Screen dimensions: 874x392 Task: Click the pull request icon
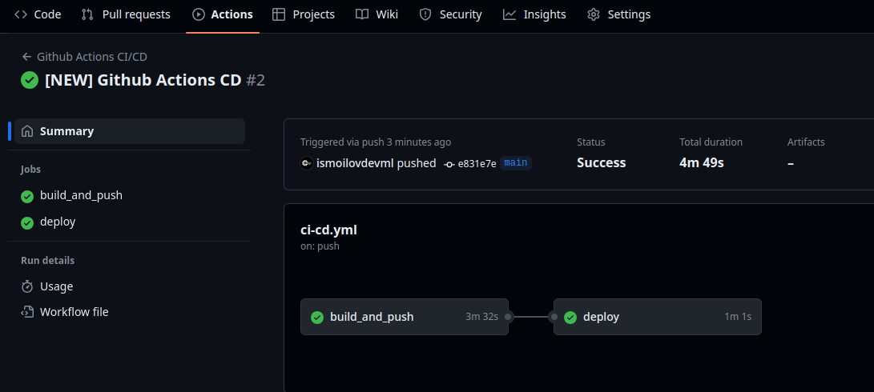(87, 14)
